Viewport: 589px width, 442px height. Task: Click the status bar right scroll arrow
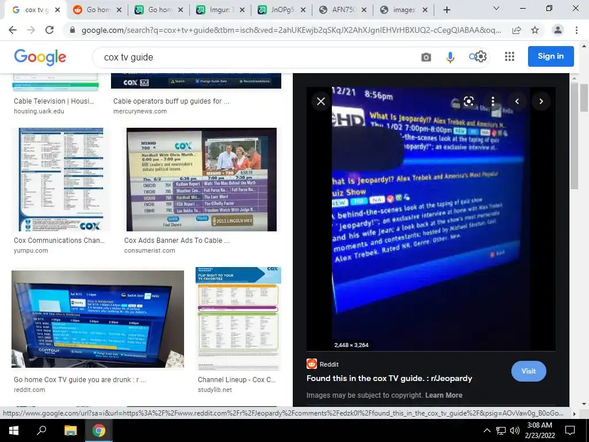(574, 413)
